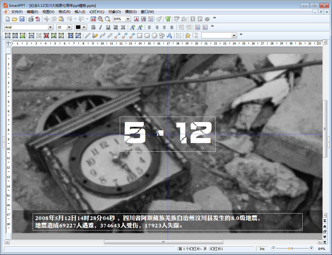332x255 pixels.
Task: Open the 插入(I) menu
Action: pyautogui.click(x=80, y=12)
